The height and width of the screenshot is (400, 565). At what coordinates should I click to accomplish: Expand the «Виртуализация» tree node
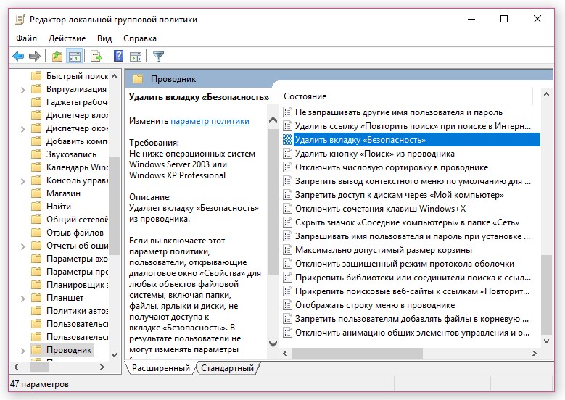coord(22,90)
